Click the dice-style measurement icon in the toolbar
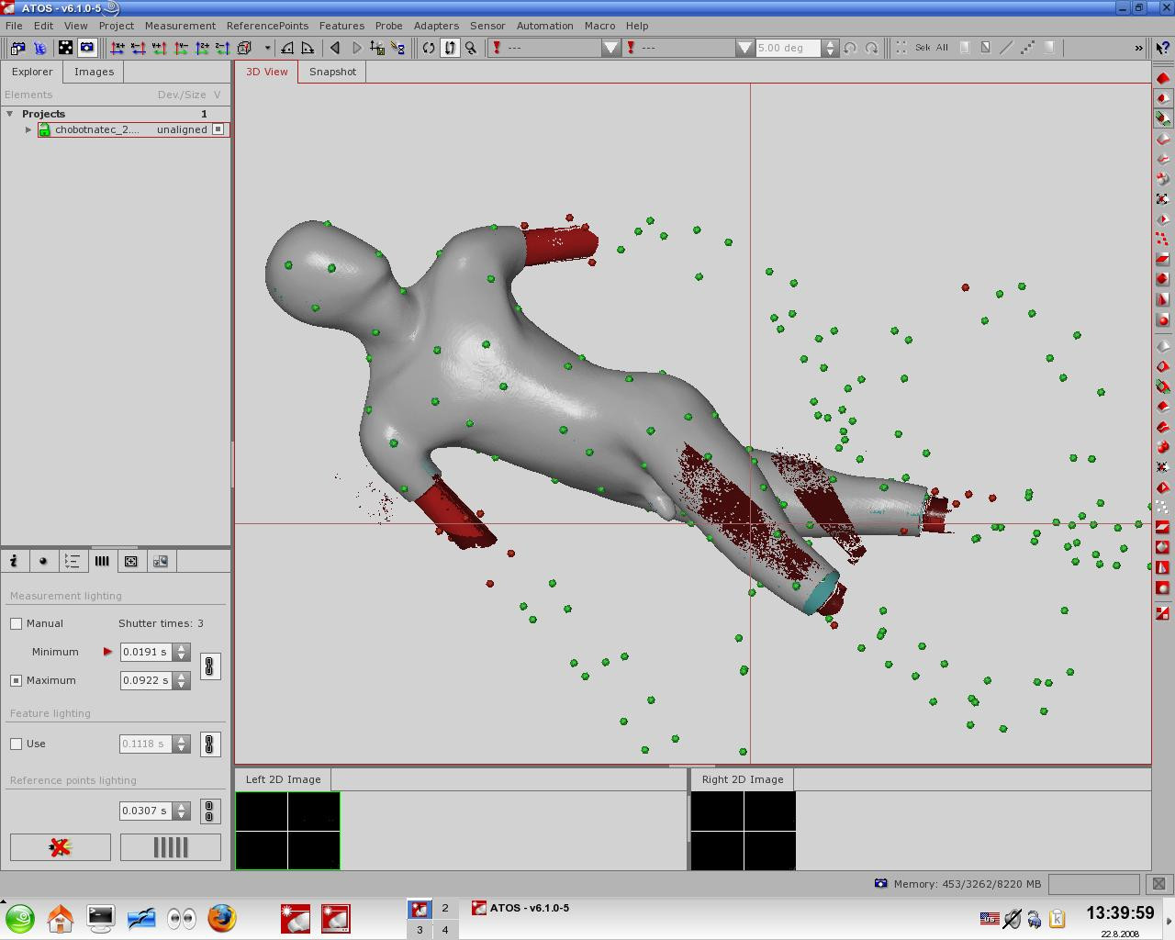 (x=64, y=48)
